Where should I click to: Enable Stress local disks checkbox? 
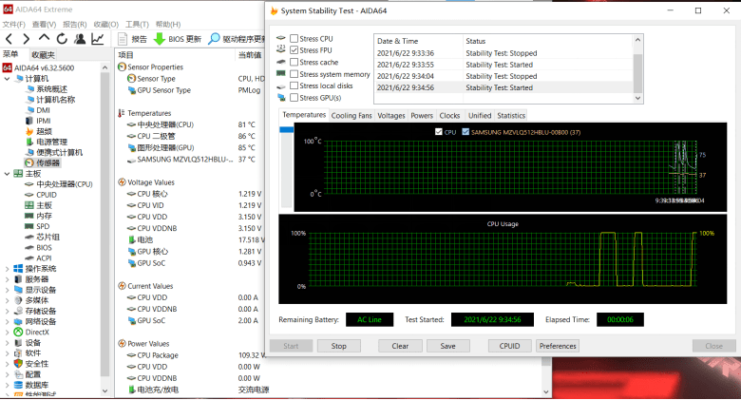(x=294, y=86)
